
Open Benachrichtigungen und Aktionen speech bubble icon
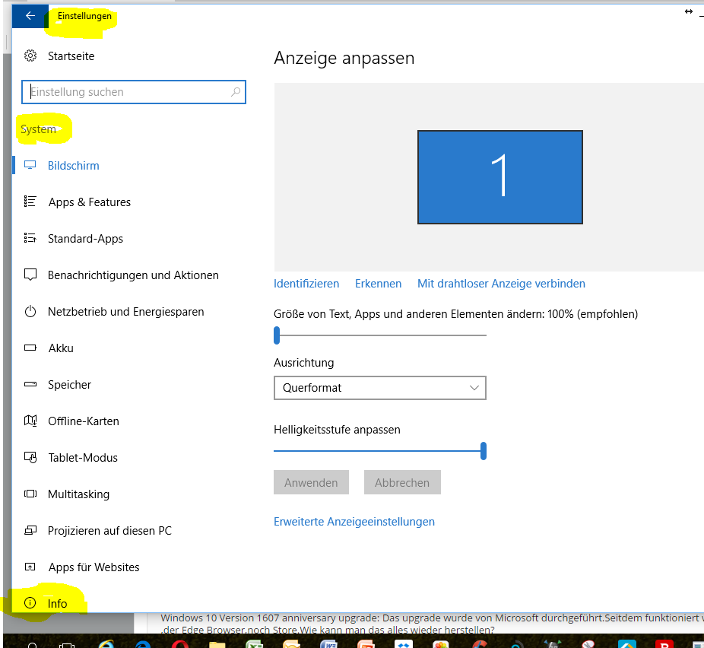[x=30, y=275]
